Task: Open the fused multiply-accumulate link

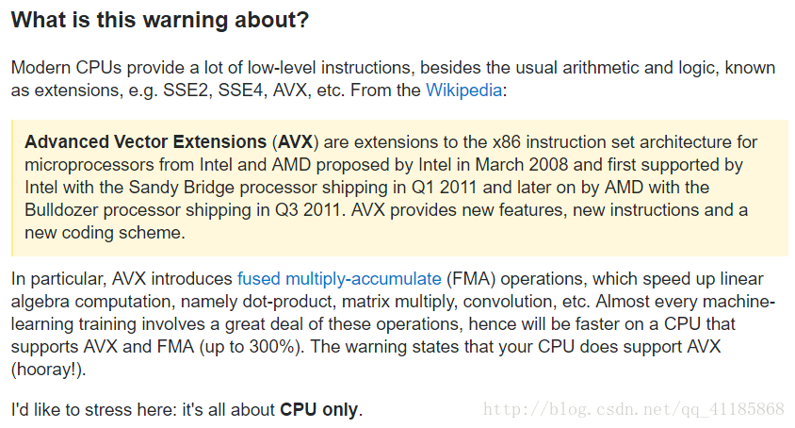Action: pos(339,279)
